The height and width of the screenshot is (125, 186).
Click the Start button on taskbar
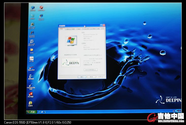coord(31,112)
